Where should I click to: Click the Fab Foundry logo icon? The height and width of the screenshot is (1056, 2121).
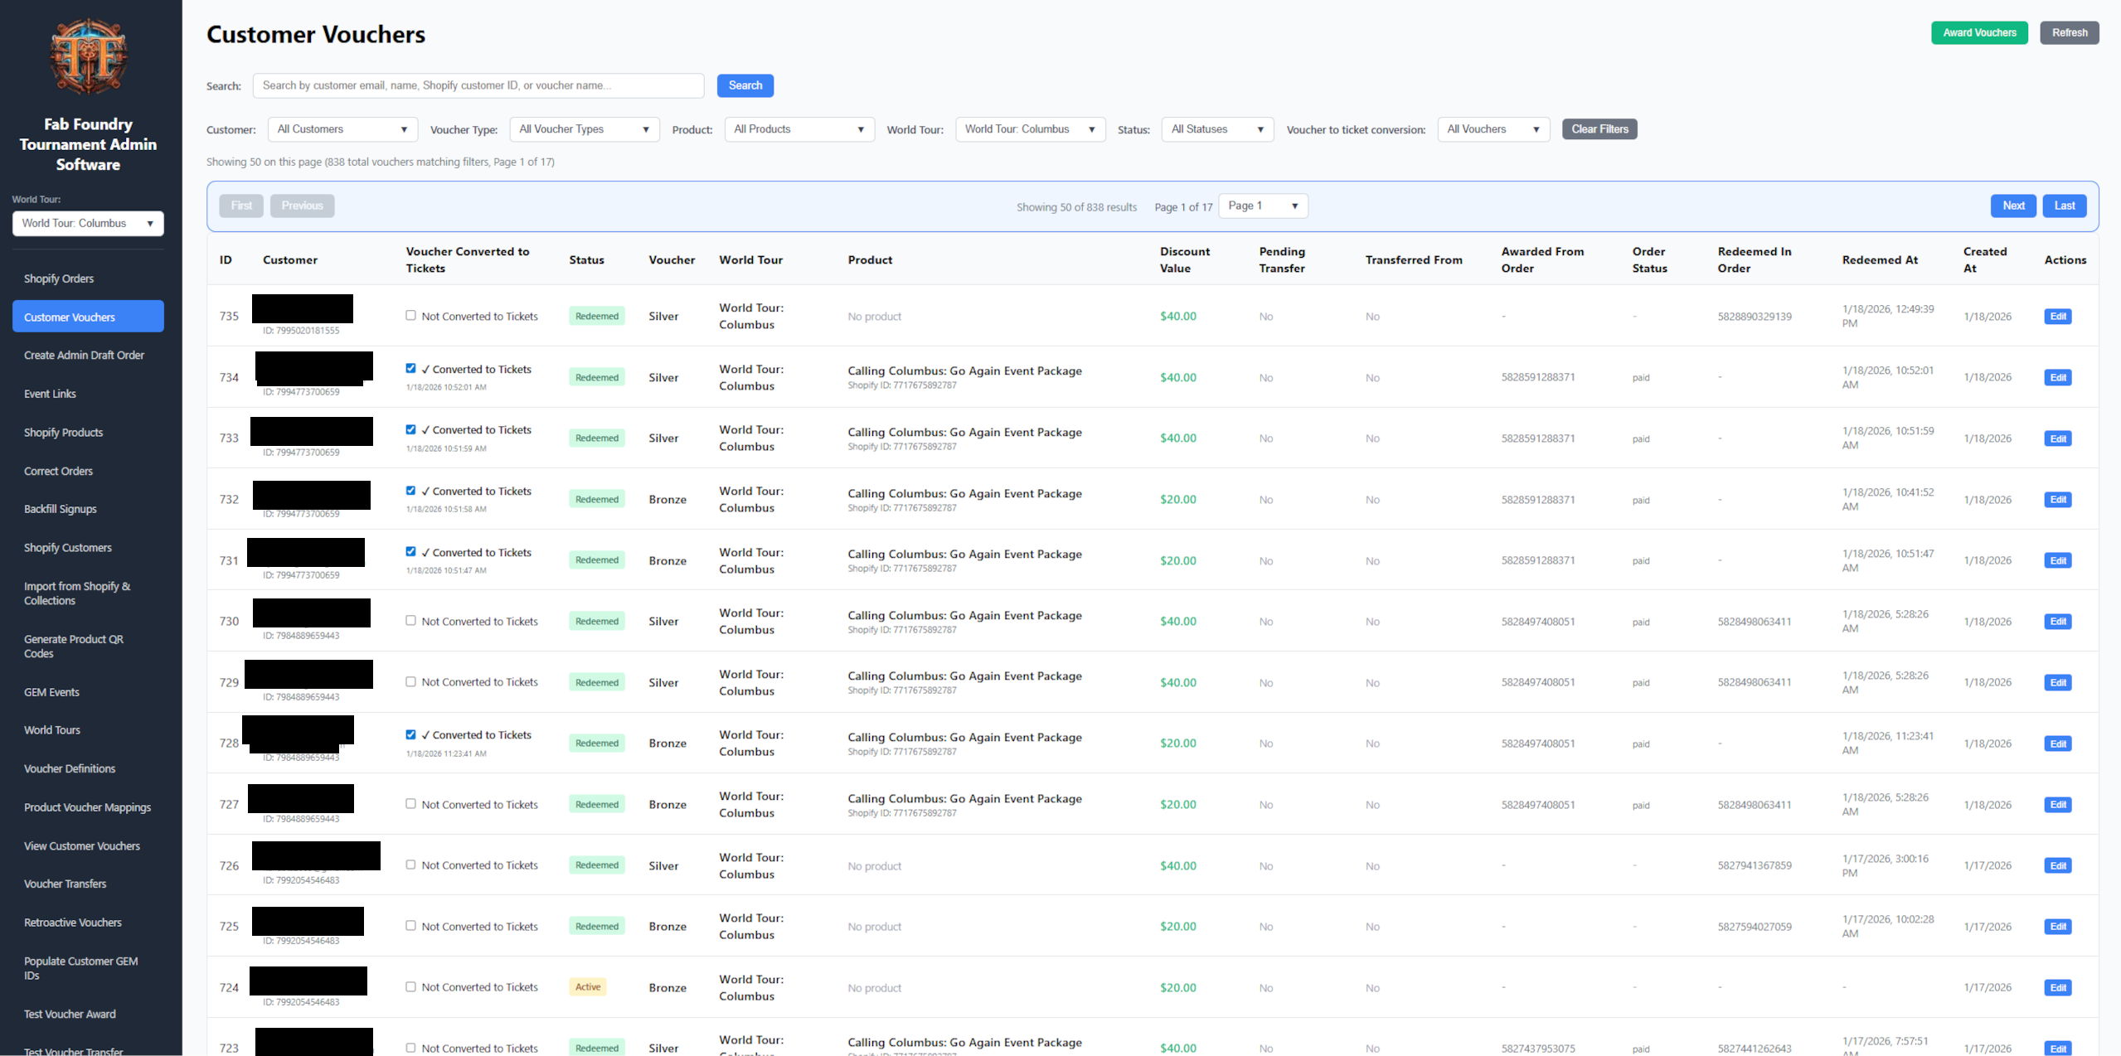tap(89, 56)
